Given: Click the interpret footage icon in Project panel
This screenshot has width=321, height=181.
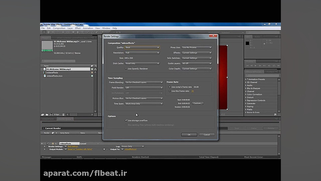Looking at the screenshot, I should 43,115.
